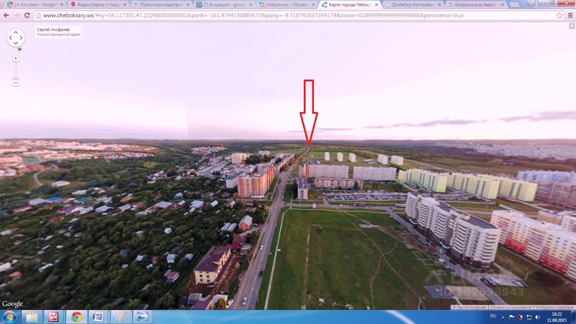Pan the panorama left with the compass arrow
The width and height of the screenshot is (576, 324).
(10, 38)
